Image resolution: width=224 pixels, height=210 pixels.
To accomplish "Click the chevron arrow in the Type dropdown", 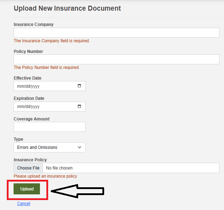I will (80, 147).
